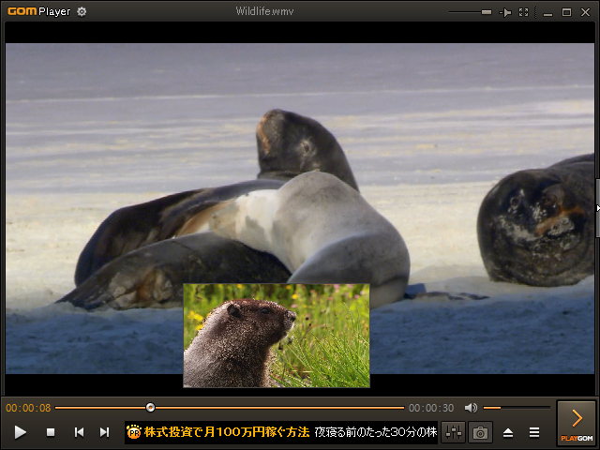Viewport: 600px width, 450px height.
Task: Open the equalizer control panel
Action: 454,432
